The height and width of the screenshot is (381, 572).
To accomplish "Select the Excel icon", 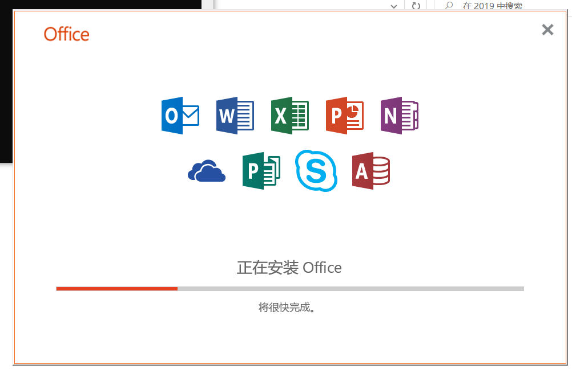I will [x=289, y=116].
